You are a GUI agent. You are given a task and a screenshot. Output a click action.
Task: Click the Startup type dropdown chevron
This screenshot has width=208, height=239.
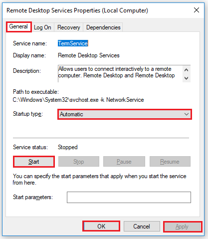[187, 114]
